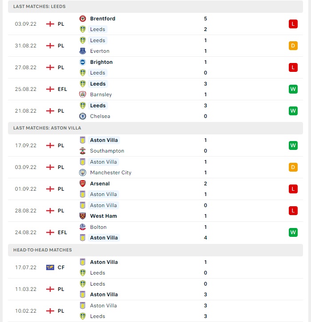Viewport: 311px width, 322px height.
Task: Open the 11.03.22 Leeds vs Aston Villa match
Action: pyautogui.click(x=155, y=289)
